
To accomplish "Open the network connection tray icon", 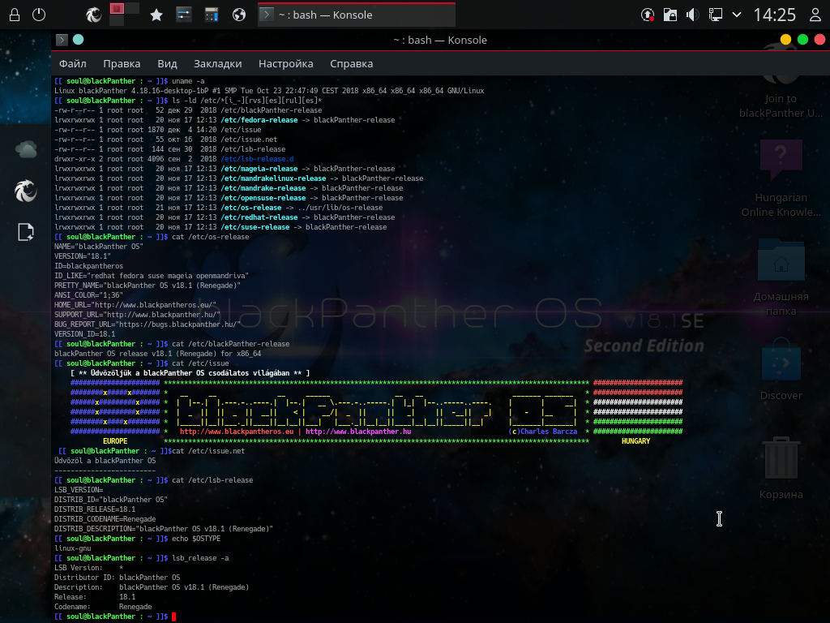I will click(x=715, y=15).
